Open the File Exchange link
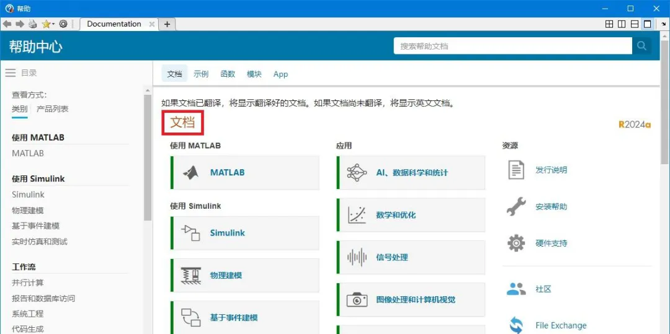Viewport: 670px width, 334px height. click(561, 325)
